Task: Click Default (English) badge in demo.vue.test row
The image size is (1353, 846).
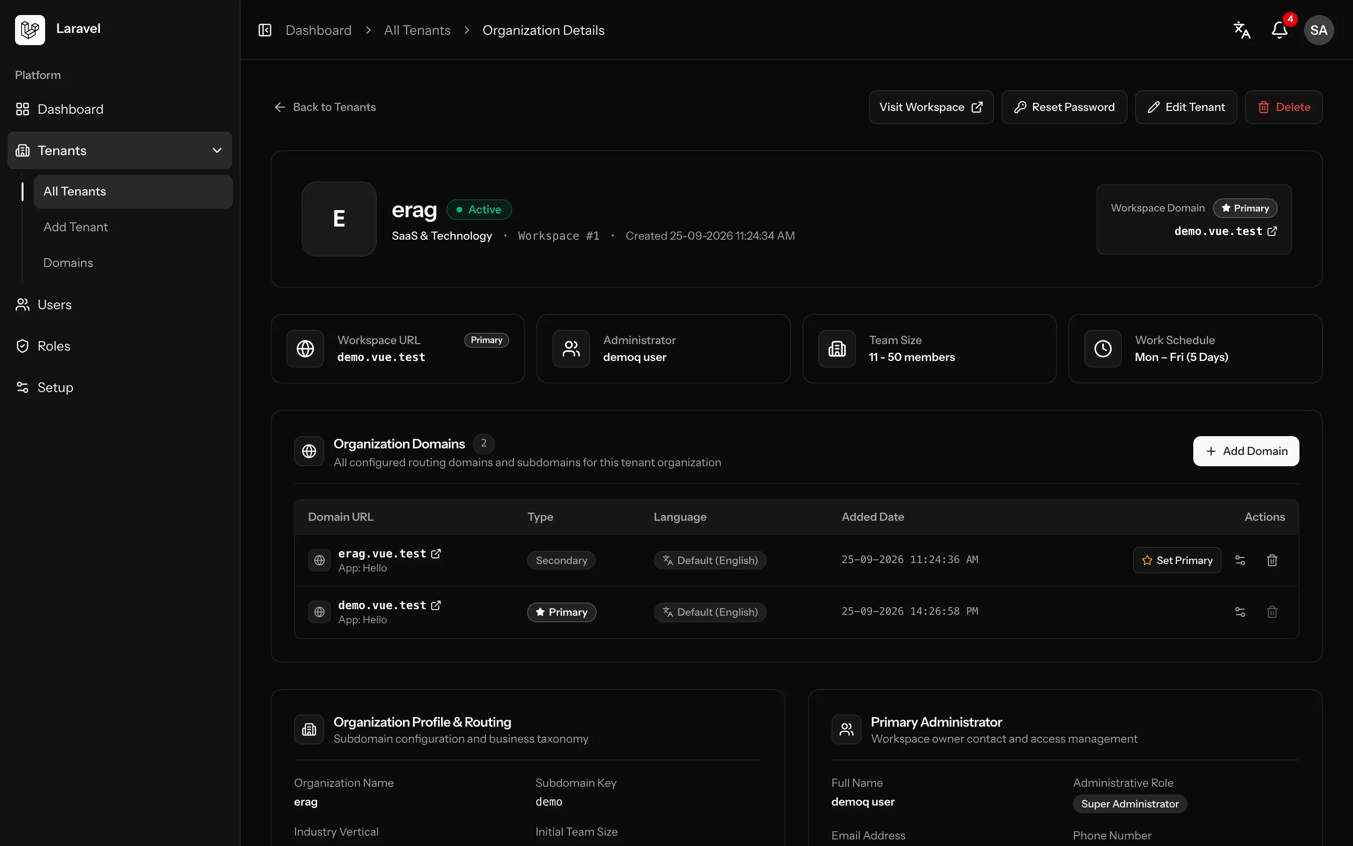Action: (710, 611)
